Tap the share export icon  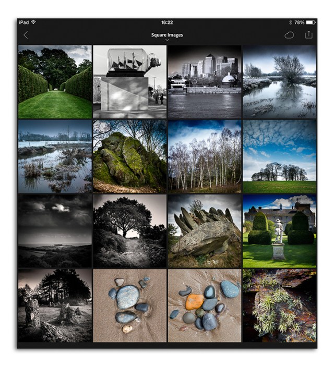click(309, 34)
